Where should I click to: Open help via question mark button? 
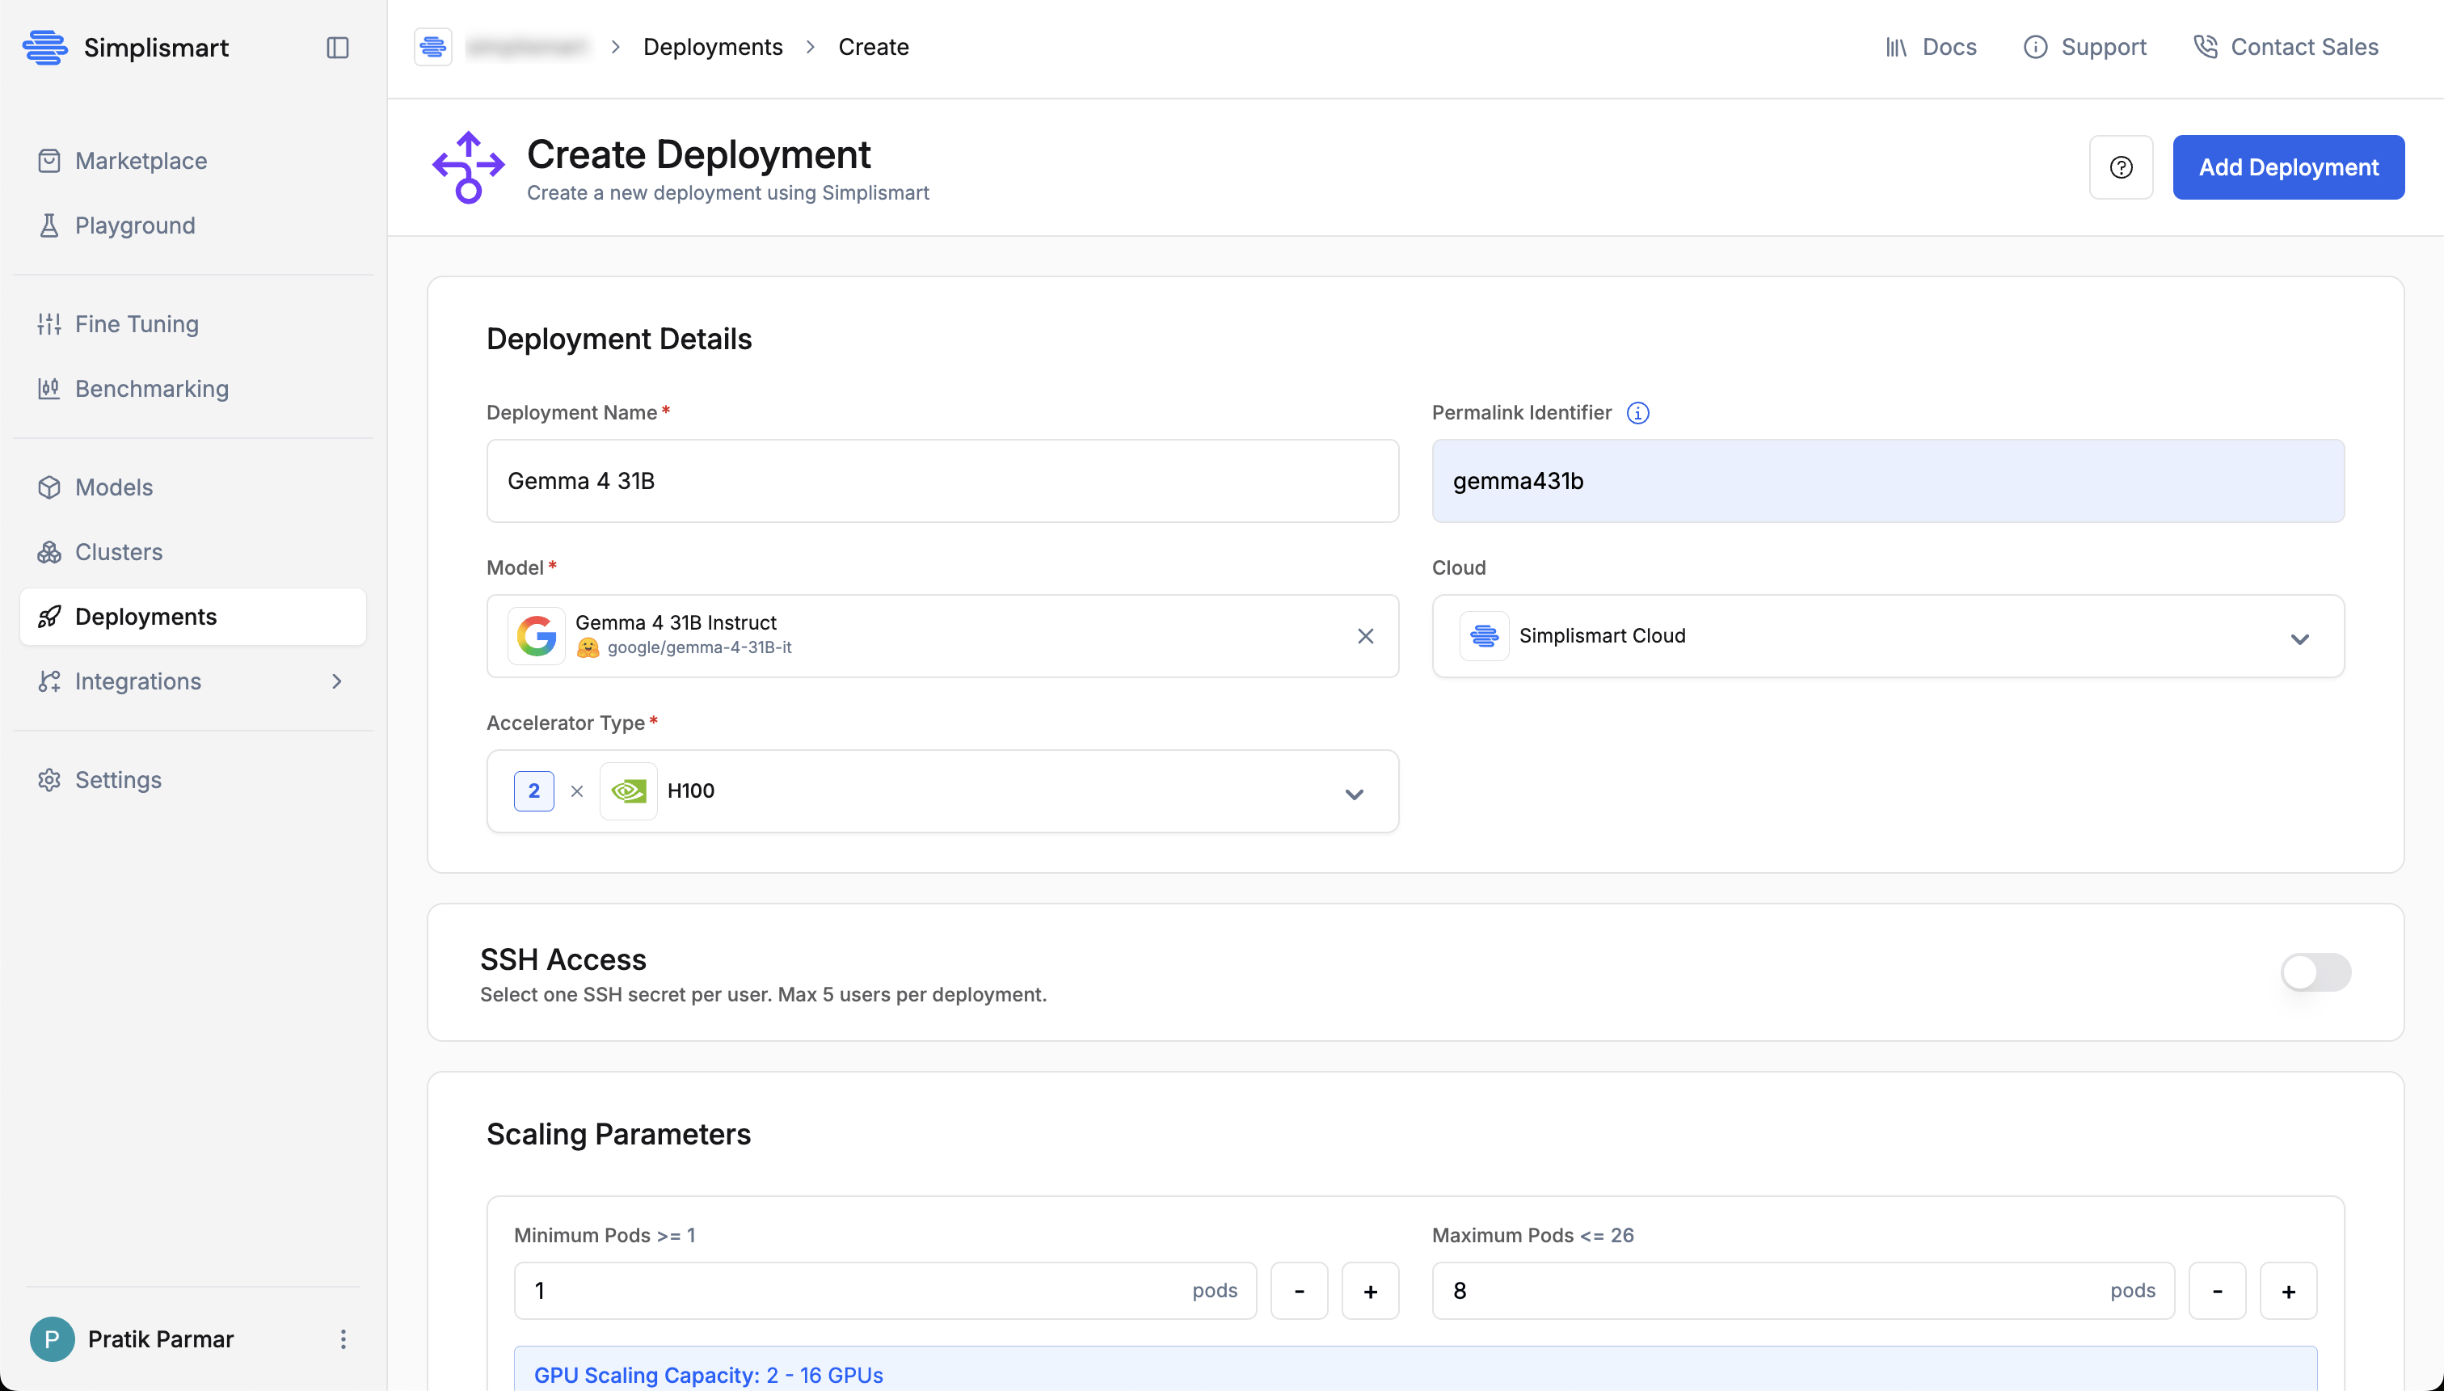(x=2120, y=167)
